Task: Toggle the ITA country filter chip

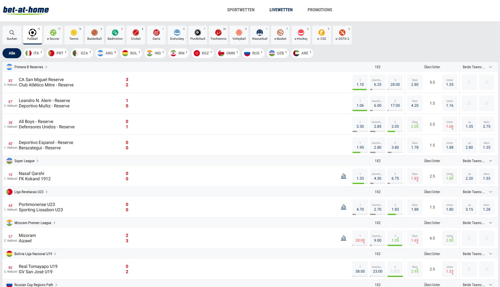Action: click(x=34, y=53)
